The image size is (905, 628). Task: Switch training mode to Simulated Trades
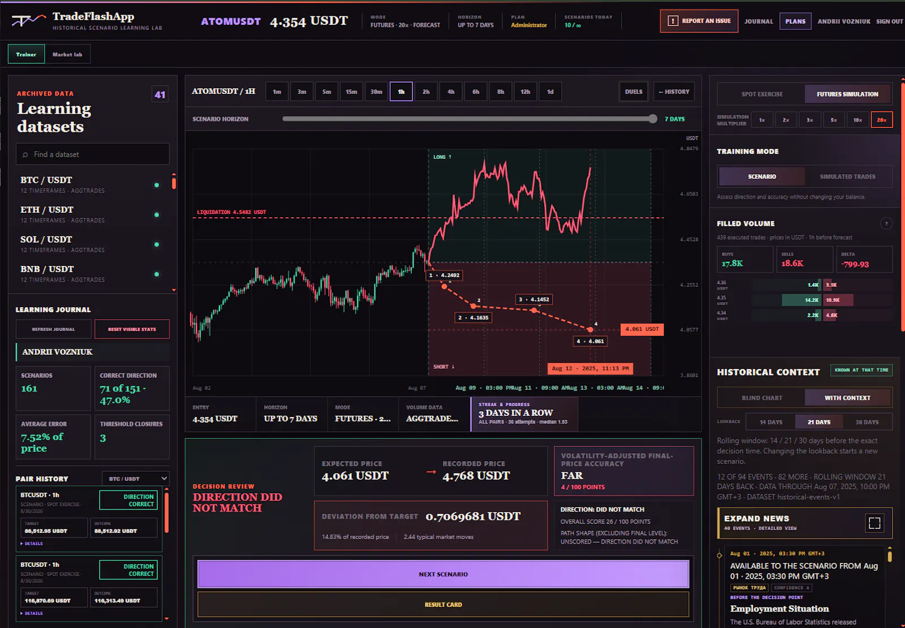click(847, 177)
